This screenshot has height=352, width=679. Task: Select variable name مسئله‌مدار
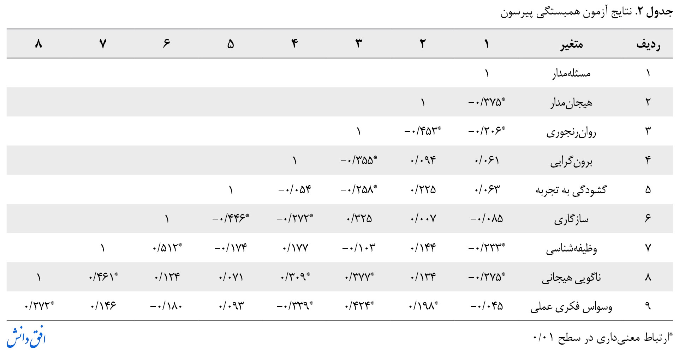pos(571,73)
